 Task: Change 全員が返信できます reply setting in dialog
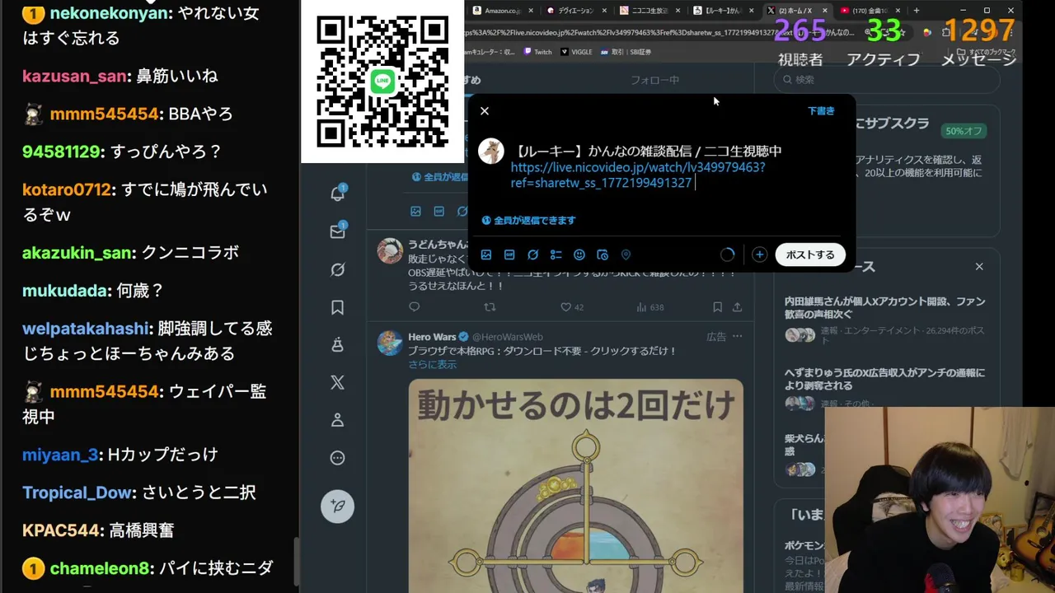pos(528,220)
